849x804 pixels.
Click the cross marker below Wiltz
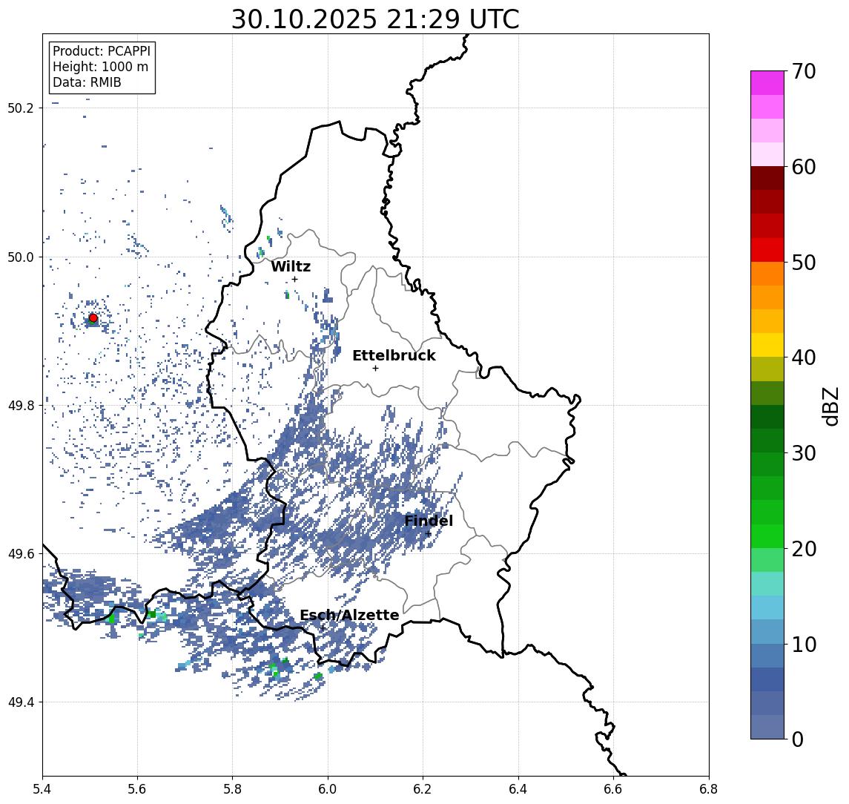[294, 279]
